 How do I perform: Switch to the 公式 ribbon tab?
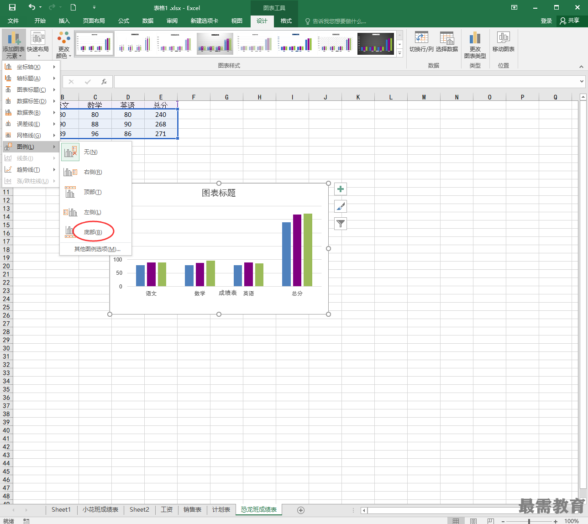pyautogui.click(x=124, y=21)
